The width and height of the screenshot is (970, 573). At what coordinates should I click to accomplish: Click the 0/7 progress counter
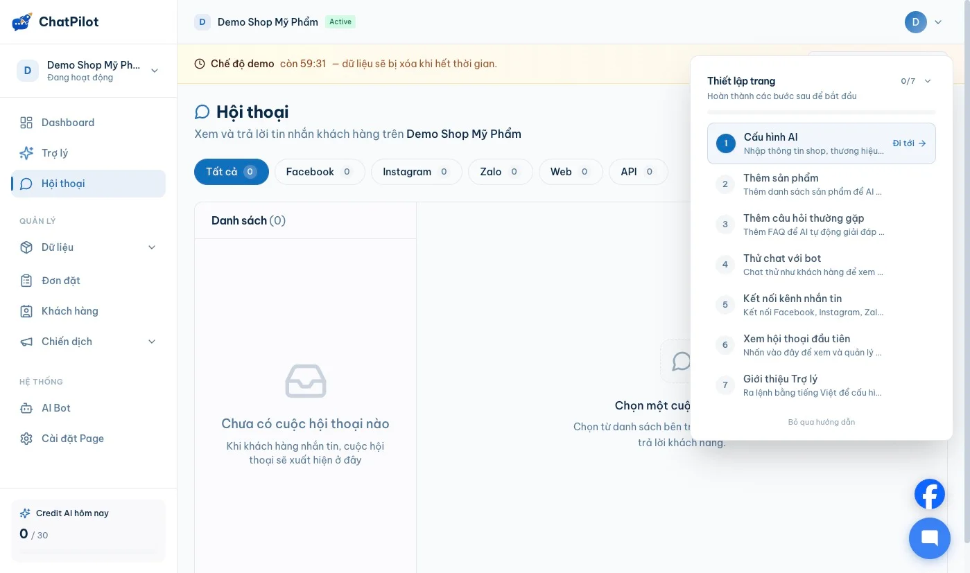[x=908, y=81]
